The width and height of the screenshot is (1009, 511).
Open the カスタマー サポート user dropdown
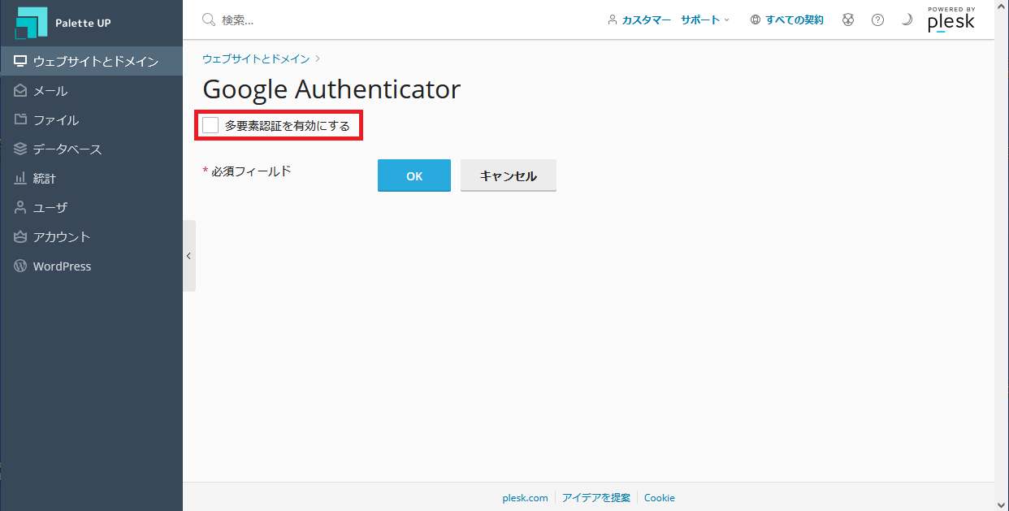[669, 19]
